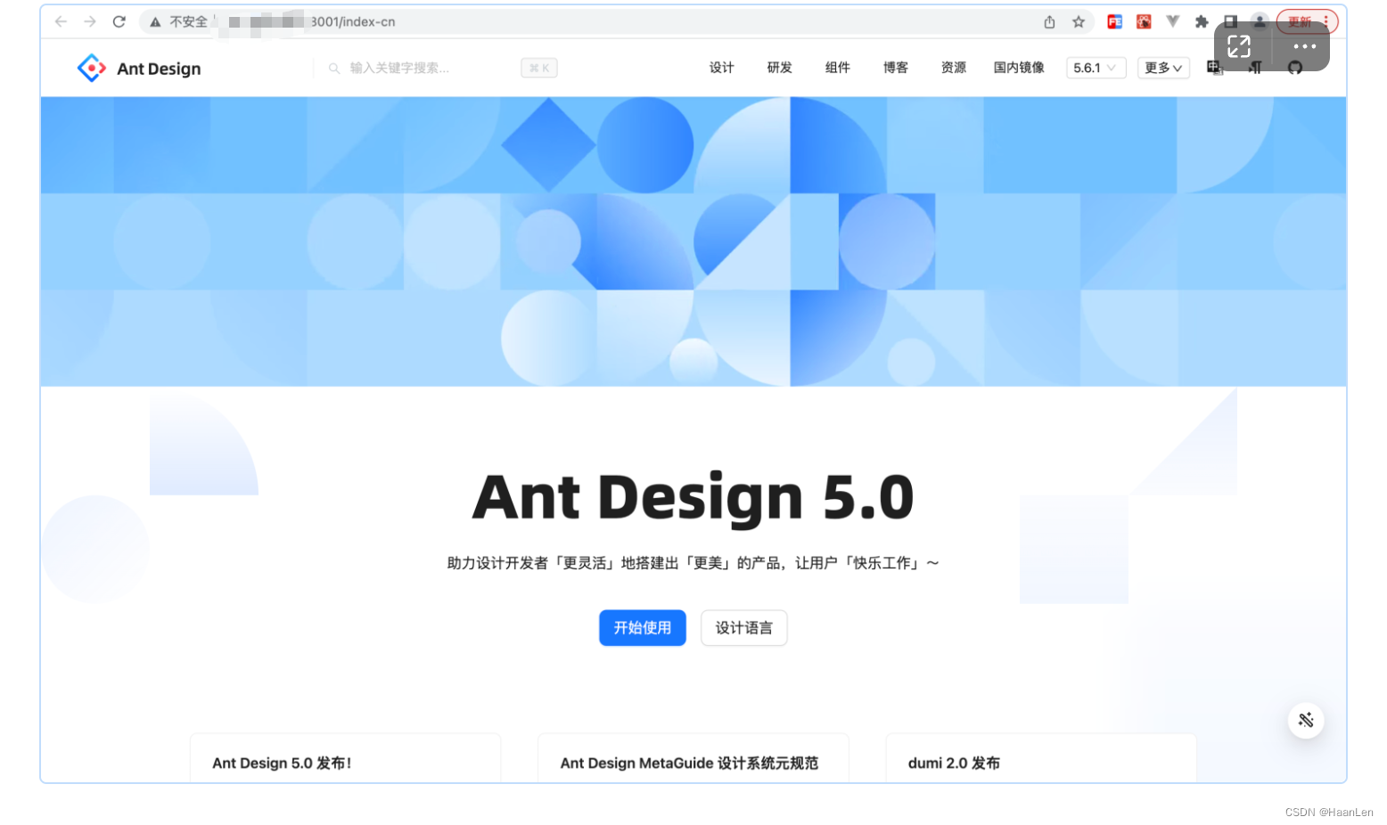Click the ⌘K shortcut badge
The height and width of the screenshot is (825, 1387).
click(539, 68)
